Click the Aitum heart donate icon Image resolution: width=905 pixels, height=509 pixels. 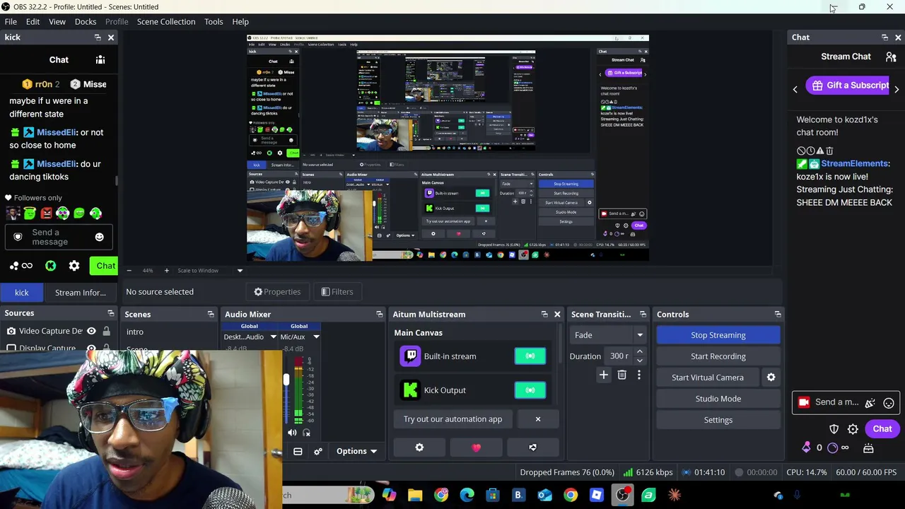click(476, 447)
